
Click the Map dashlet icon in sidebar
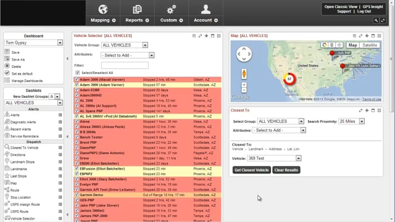(x=7, y=183)
